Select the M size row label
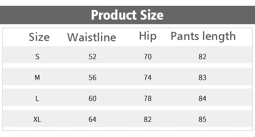This screenshot has width=255, height=137. pos(37,78)
